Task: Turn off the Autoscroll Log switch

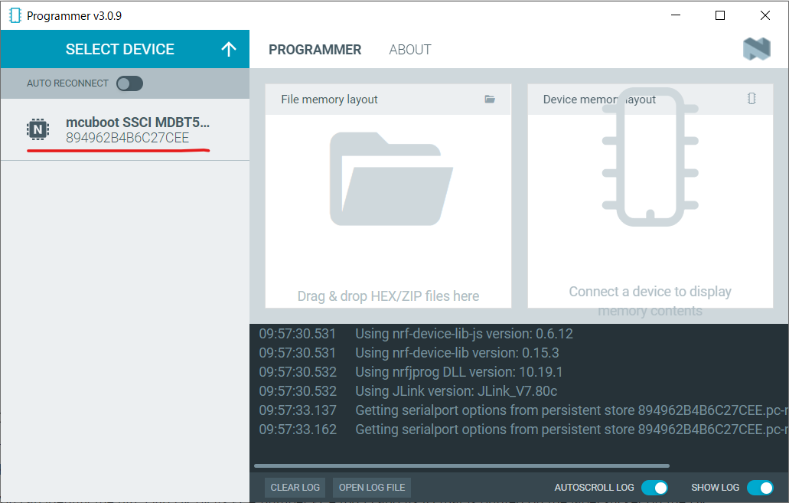Action: click(x=654, y=488)
